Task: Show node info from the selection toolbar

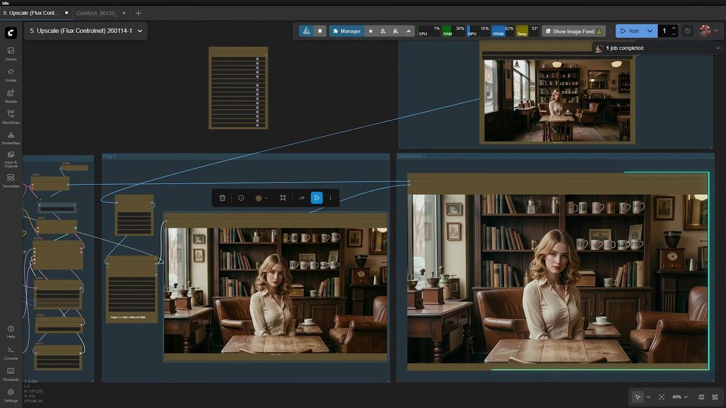Action: pos(241,198)
